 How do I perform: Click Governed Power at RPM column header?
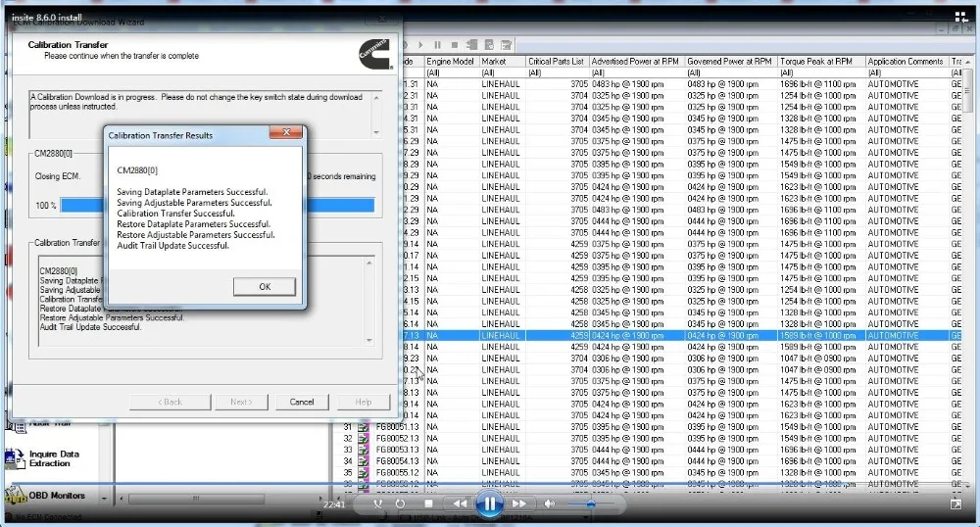click(729, 61)
